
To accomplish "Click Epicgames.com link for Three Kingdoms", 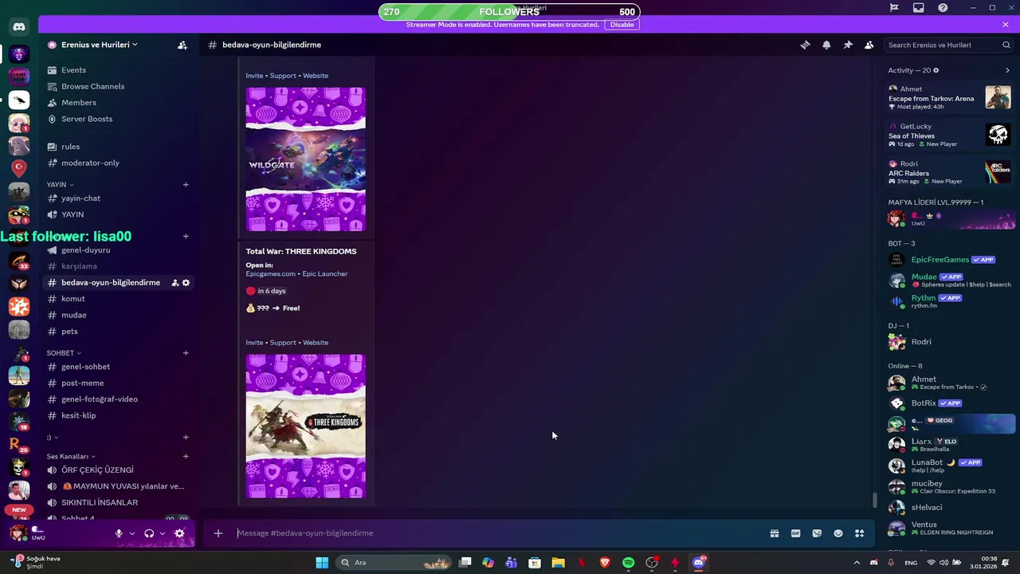I will click(270, 273).
